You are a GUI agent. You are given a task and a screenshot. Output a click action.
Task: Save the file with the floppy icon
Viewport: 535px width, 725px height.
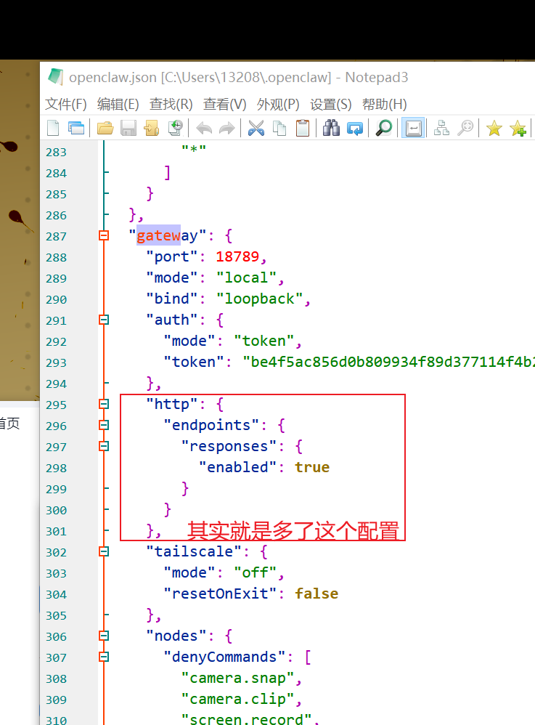[128, 128]
